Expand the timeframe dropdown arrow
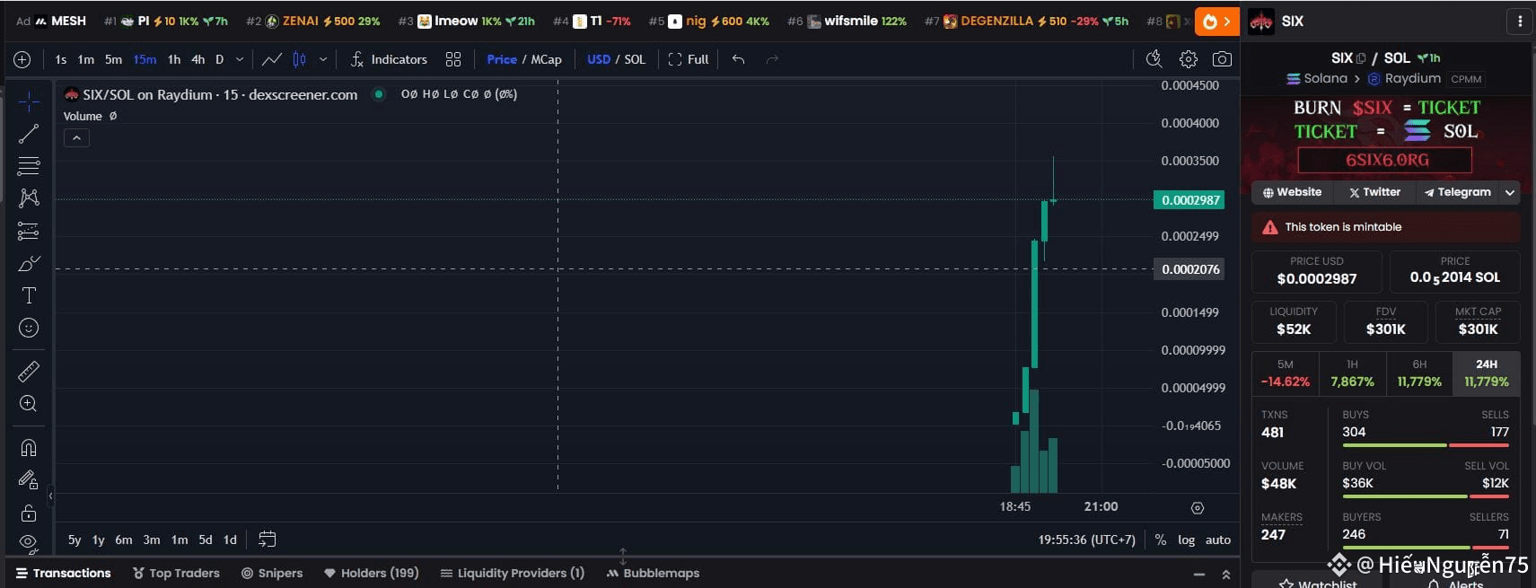Screen dimensions: 1536x588 [x=240, y=59]
